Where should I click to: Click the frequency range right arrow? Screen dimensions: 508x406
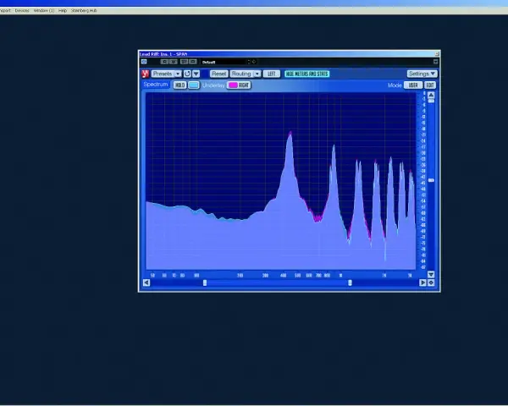pyautogui.click(x=422, y=283)
